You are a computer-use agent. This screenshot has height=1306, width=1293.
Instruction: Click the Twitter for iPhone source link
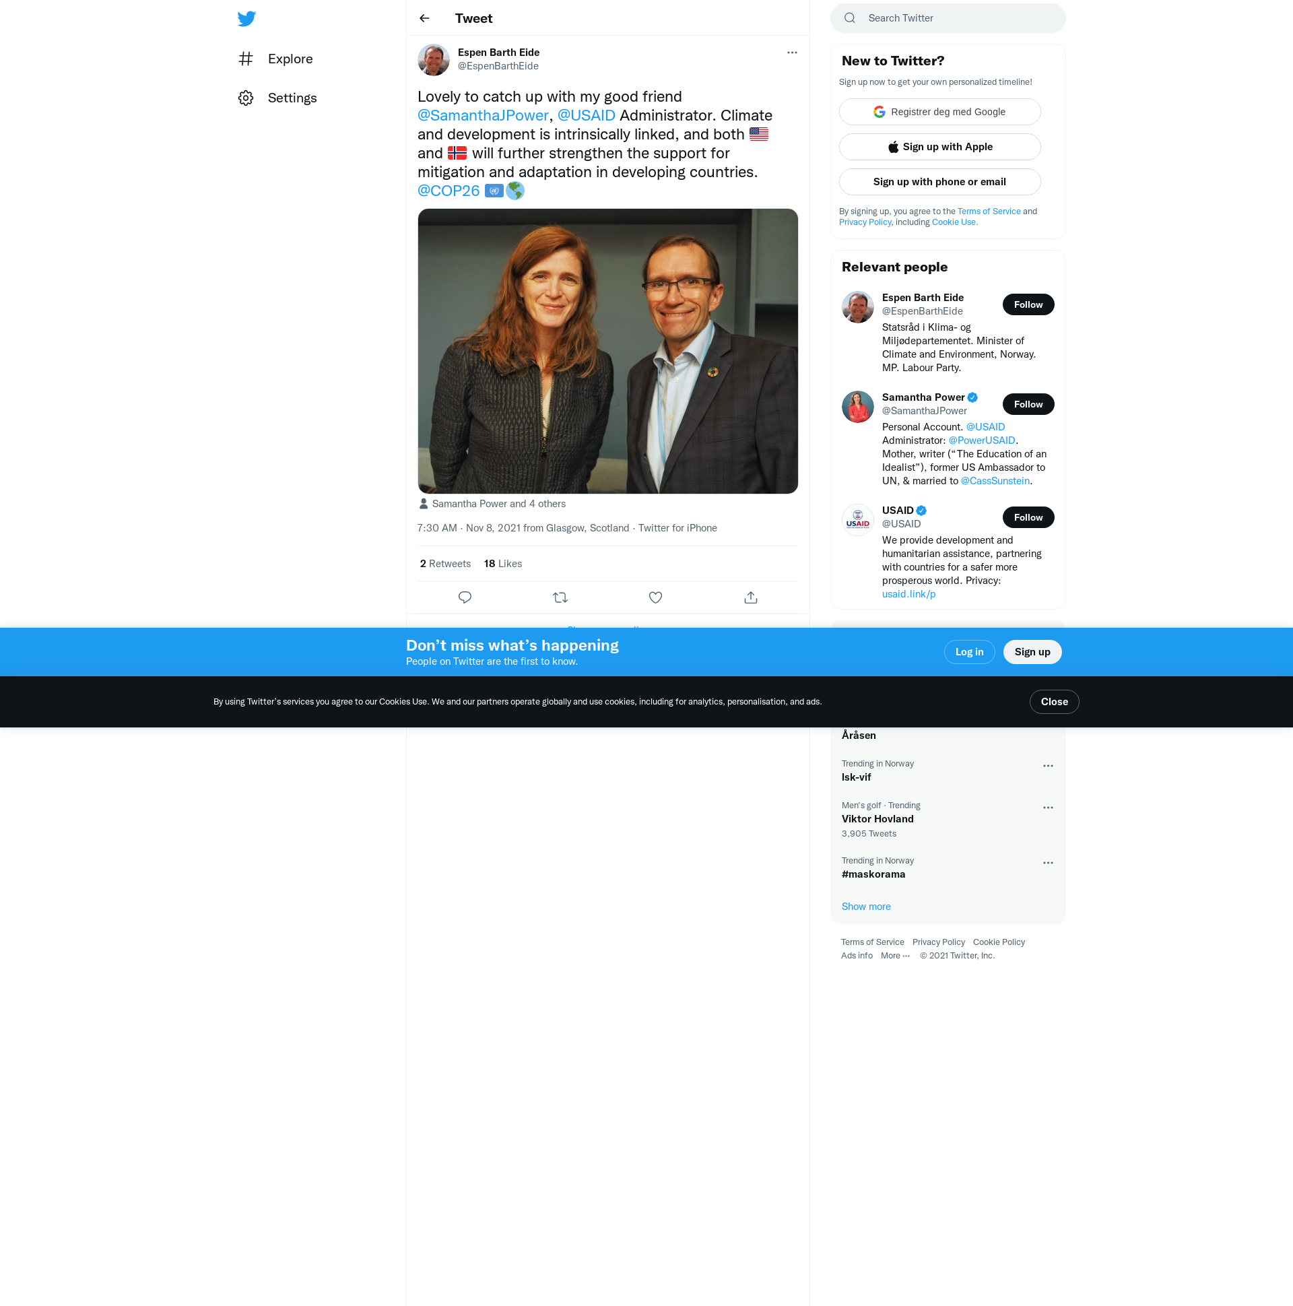coord(677,529)
